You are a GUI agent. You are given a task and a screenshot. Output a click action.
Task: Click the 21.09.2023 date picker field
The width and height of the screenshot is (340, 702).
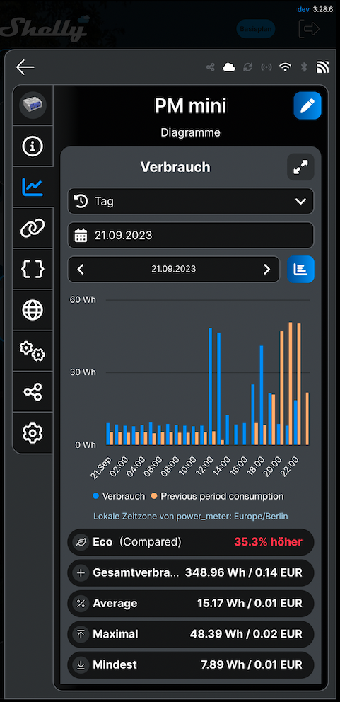pyautogui.click(x=191, y=235)
